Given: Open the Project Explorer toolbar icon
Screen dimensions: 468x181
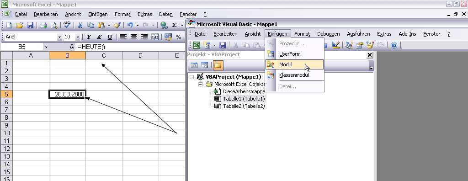Looking at the screenshot, I should pos(349,45).
